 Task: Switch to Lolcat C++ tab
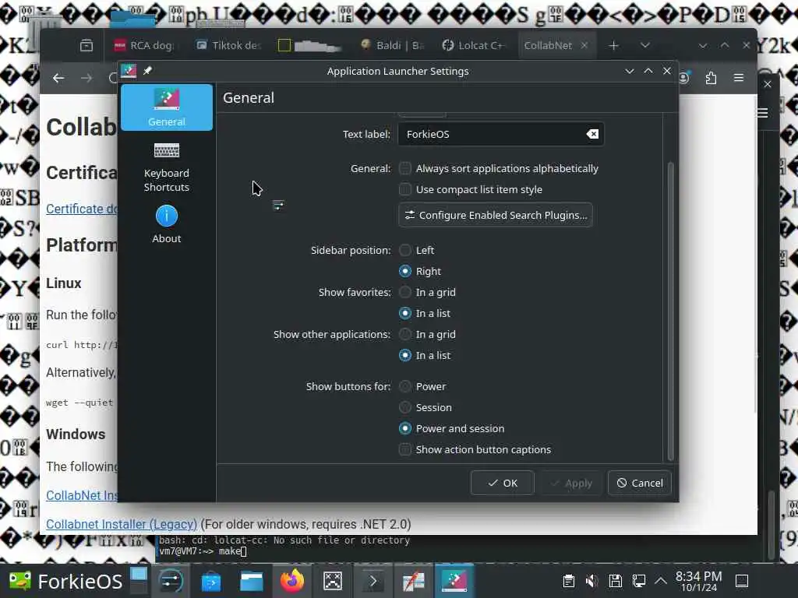click(x=473, y=46)
